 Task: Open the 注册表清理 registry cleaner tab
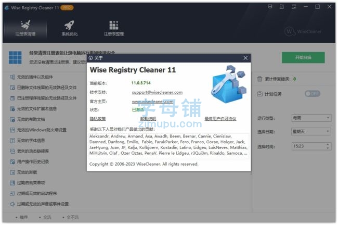point(25,28)
